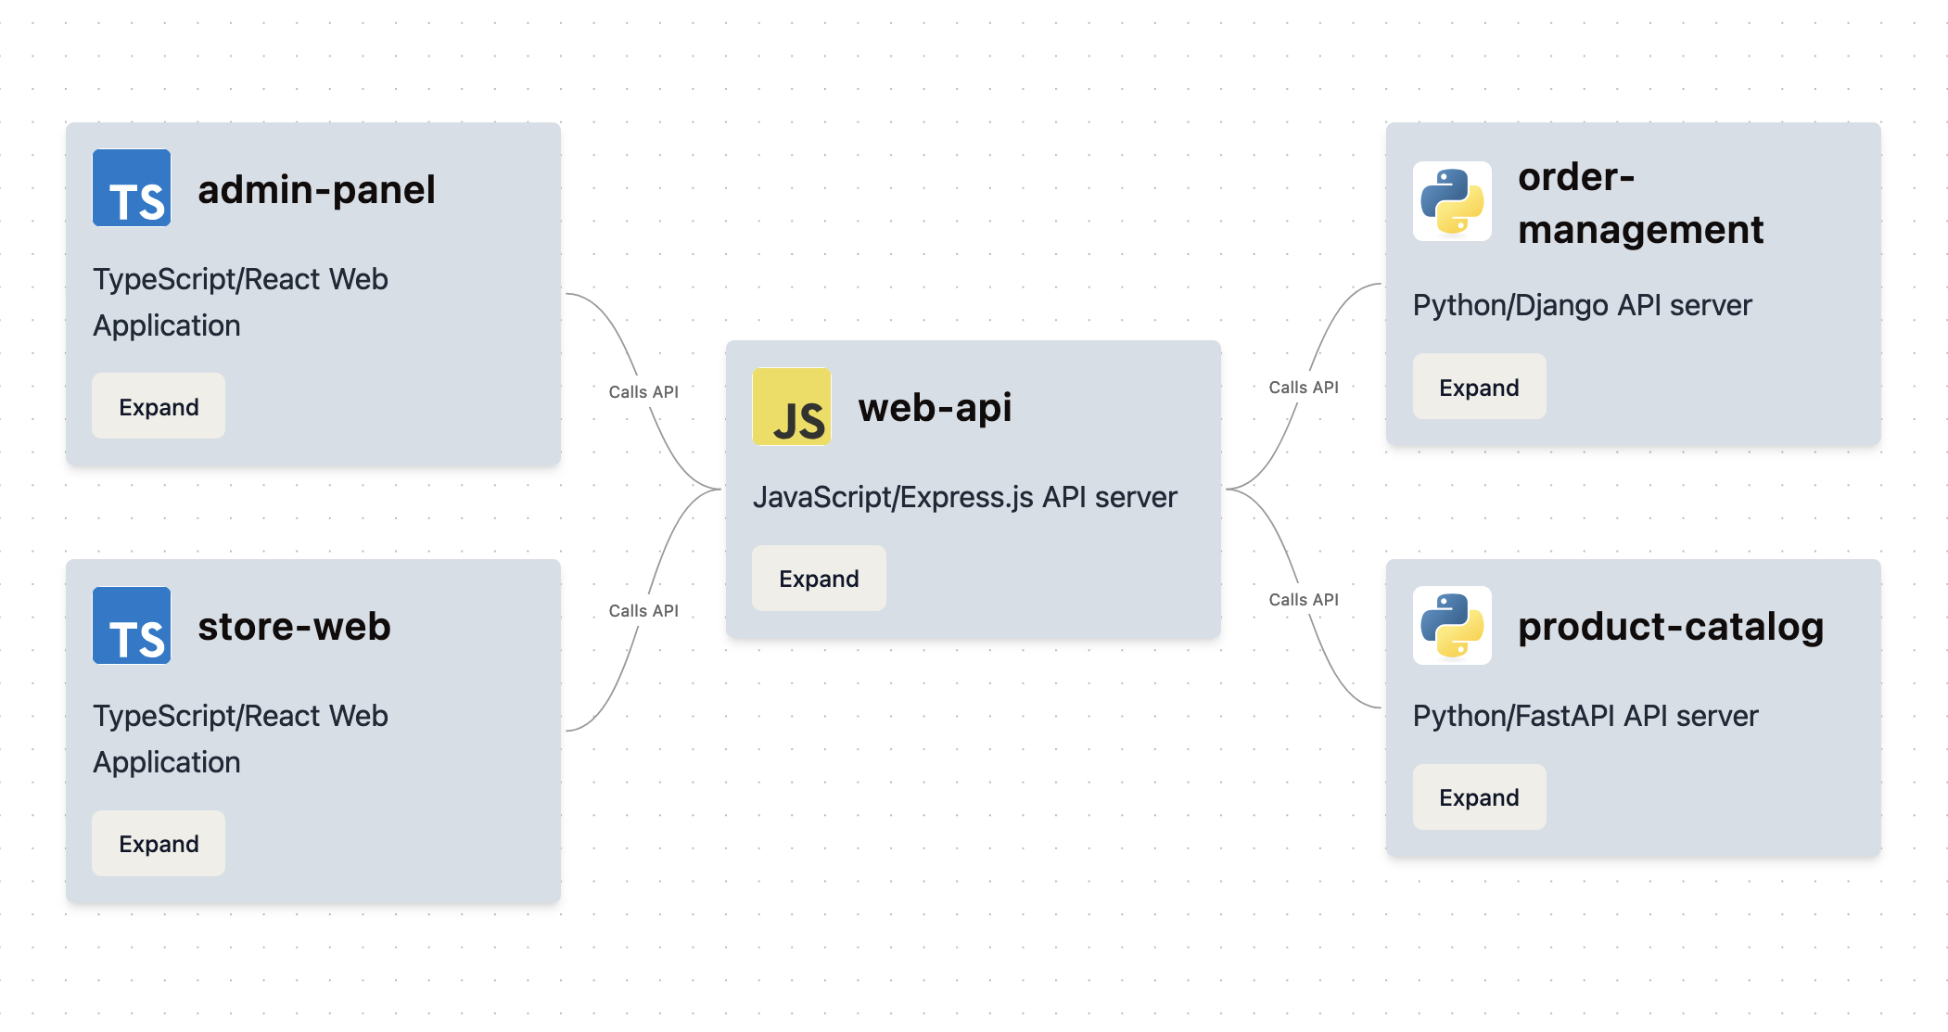
Task: Expand the product-catalog node
Action: point(1479,796)
